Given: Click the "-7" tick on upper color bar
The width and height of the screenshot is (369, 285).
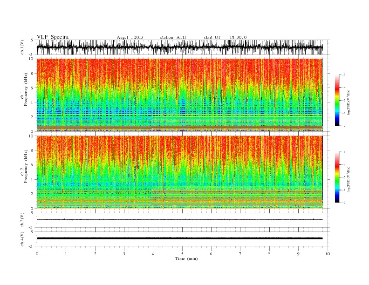Looking at the screenshot, I should 344,126.
